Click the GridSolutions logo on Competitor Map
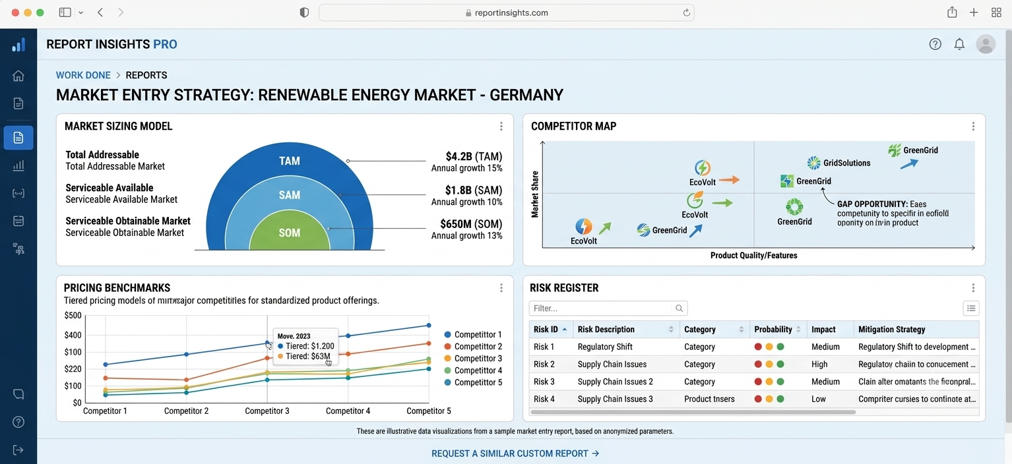The height and width of the screenshot is (464, 1012). 813,163
